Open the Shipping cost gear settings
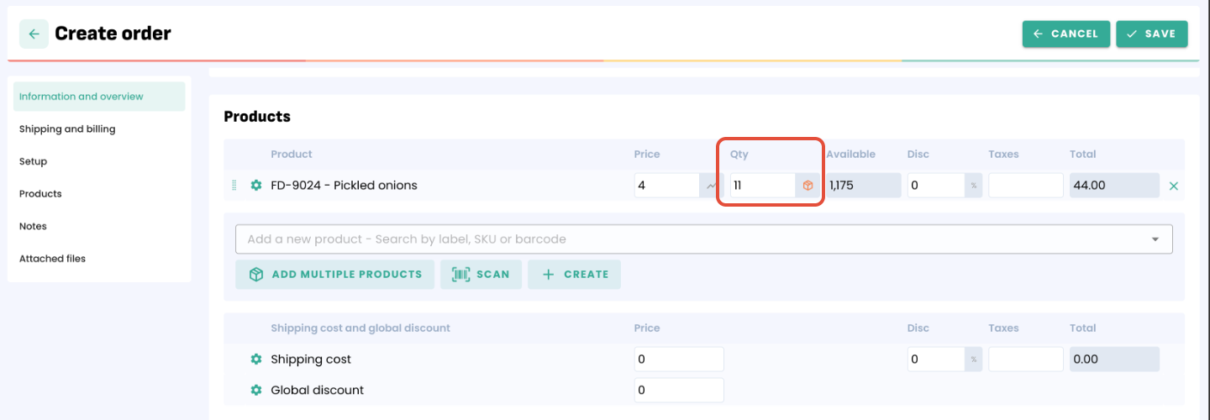The height and width of the screenshot is (420, 1210). click(256, 360)
